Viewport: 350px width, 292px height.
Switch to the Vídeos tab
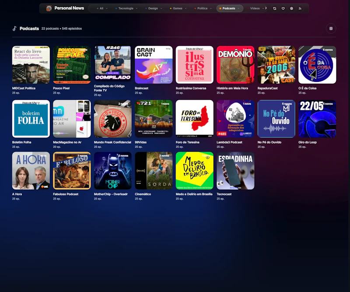(255, 8)
